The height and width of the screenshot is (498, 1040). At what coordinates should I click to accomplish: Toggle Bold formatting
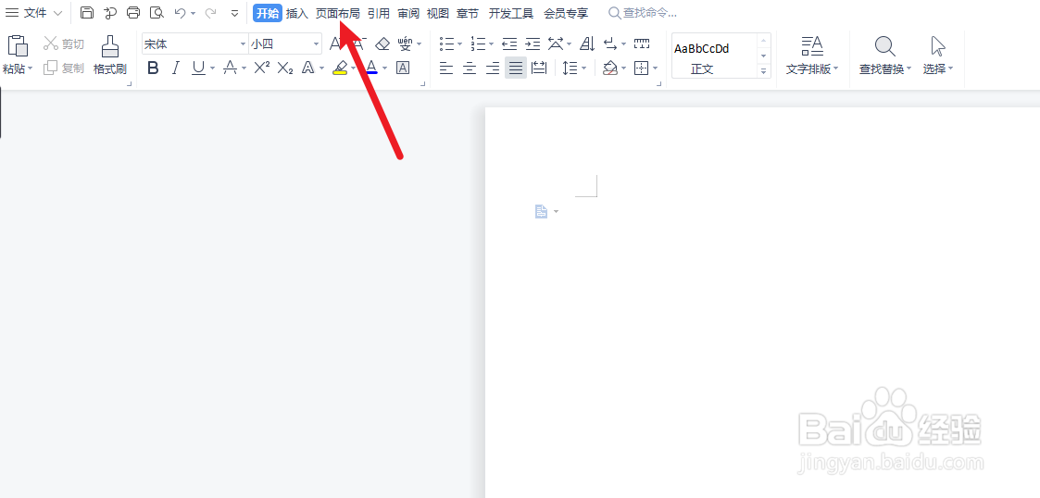point(153,68)
